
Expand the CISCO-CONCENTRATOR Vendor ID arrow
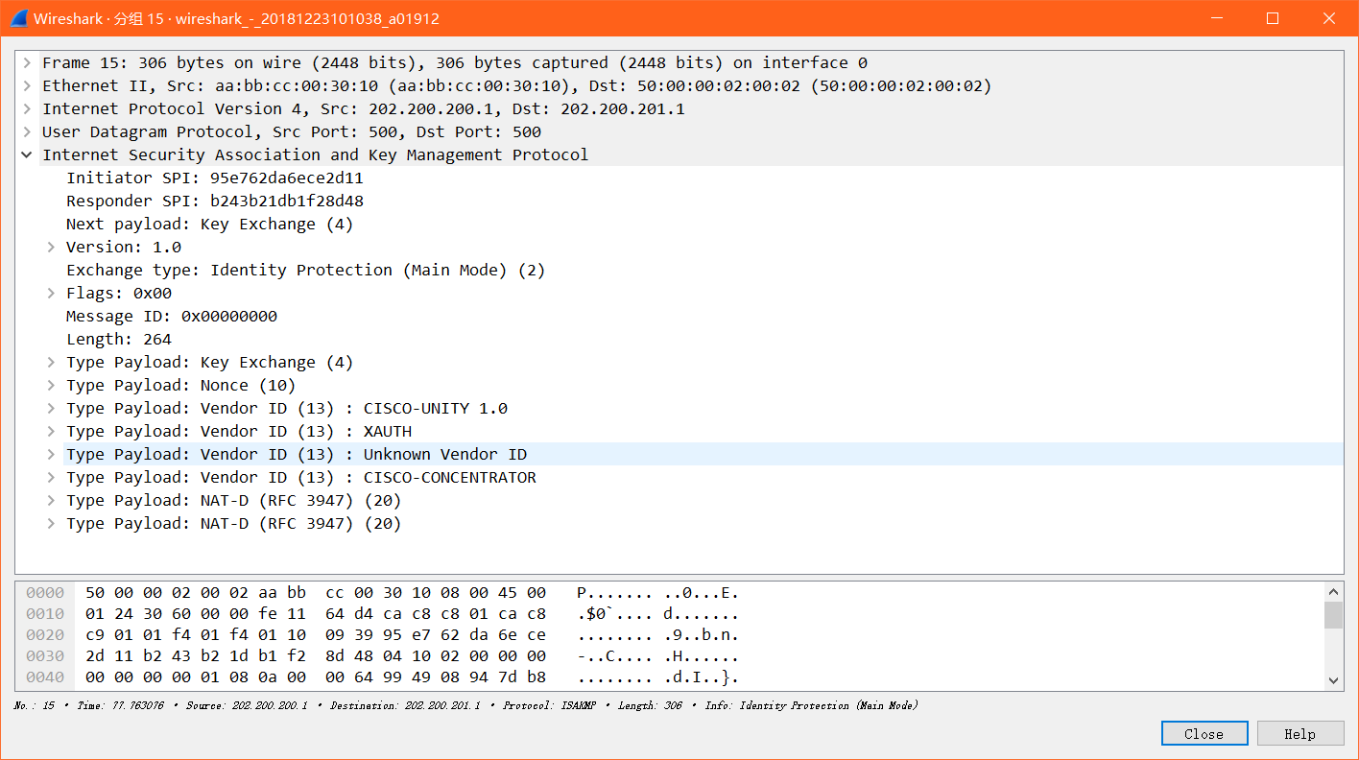[x=52, y=478]
